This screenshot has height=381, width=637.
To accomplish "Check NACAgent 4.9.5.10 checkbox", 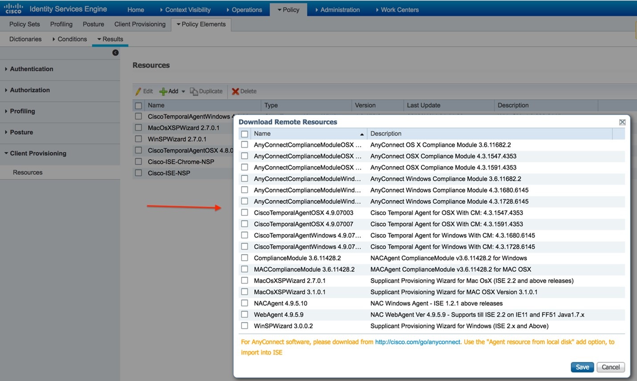I will (x=245, y=303).
